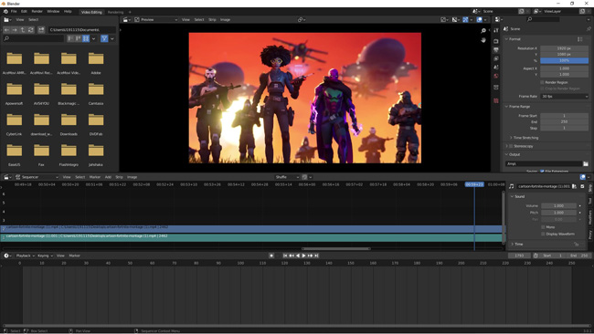Open the Preview display mode dropdown
The width and height of the screenshot is (594, 334).
[x=155, y=20]
